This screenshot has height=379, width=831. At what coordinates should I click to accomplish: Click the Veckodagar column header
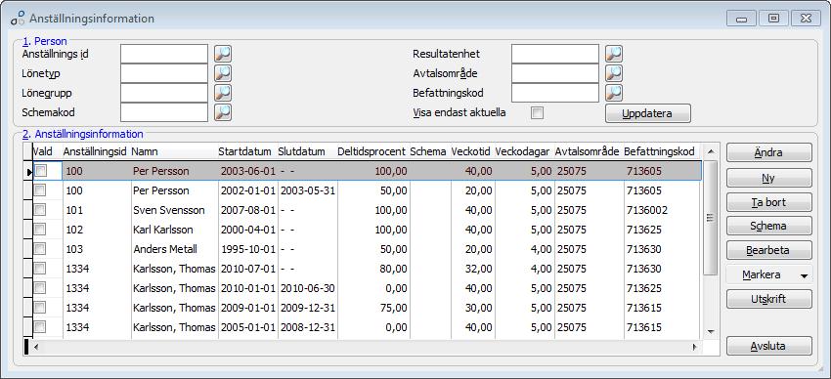525,151
